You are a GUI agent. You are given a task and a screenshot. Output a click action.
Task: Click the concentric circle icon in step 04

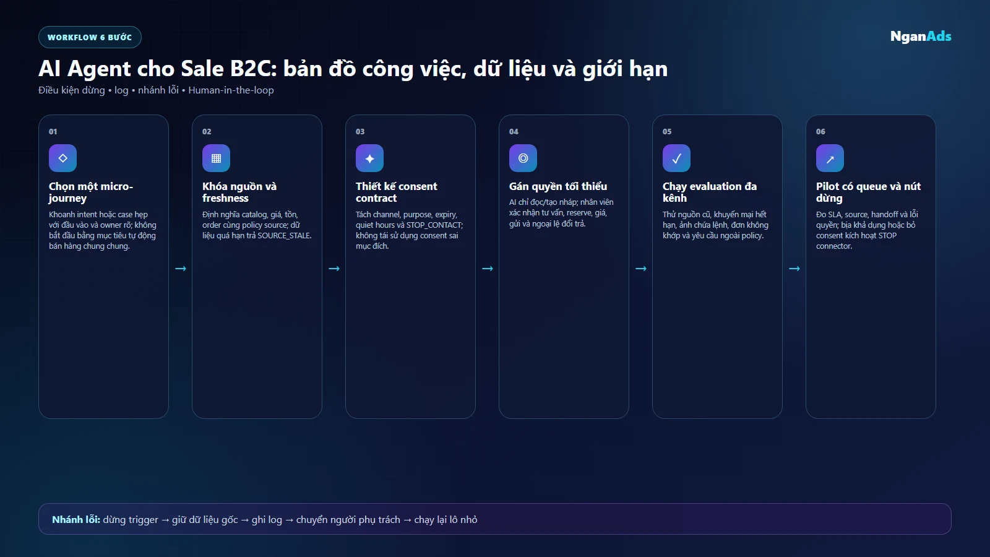pyautogui.click(x=523, y=158)
